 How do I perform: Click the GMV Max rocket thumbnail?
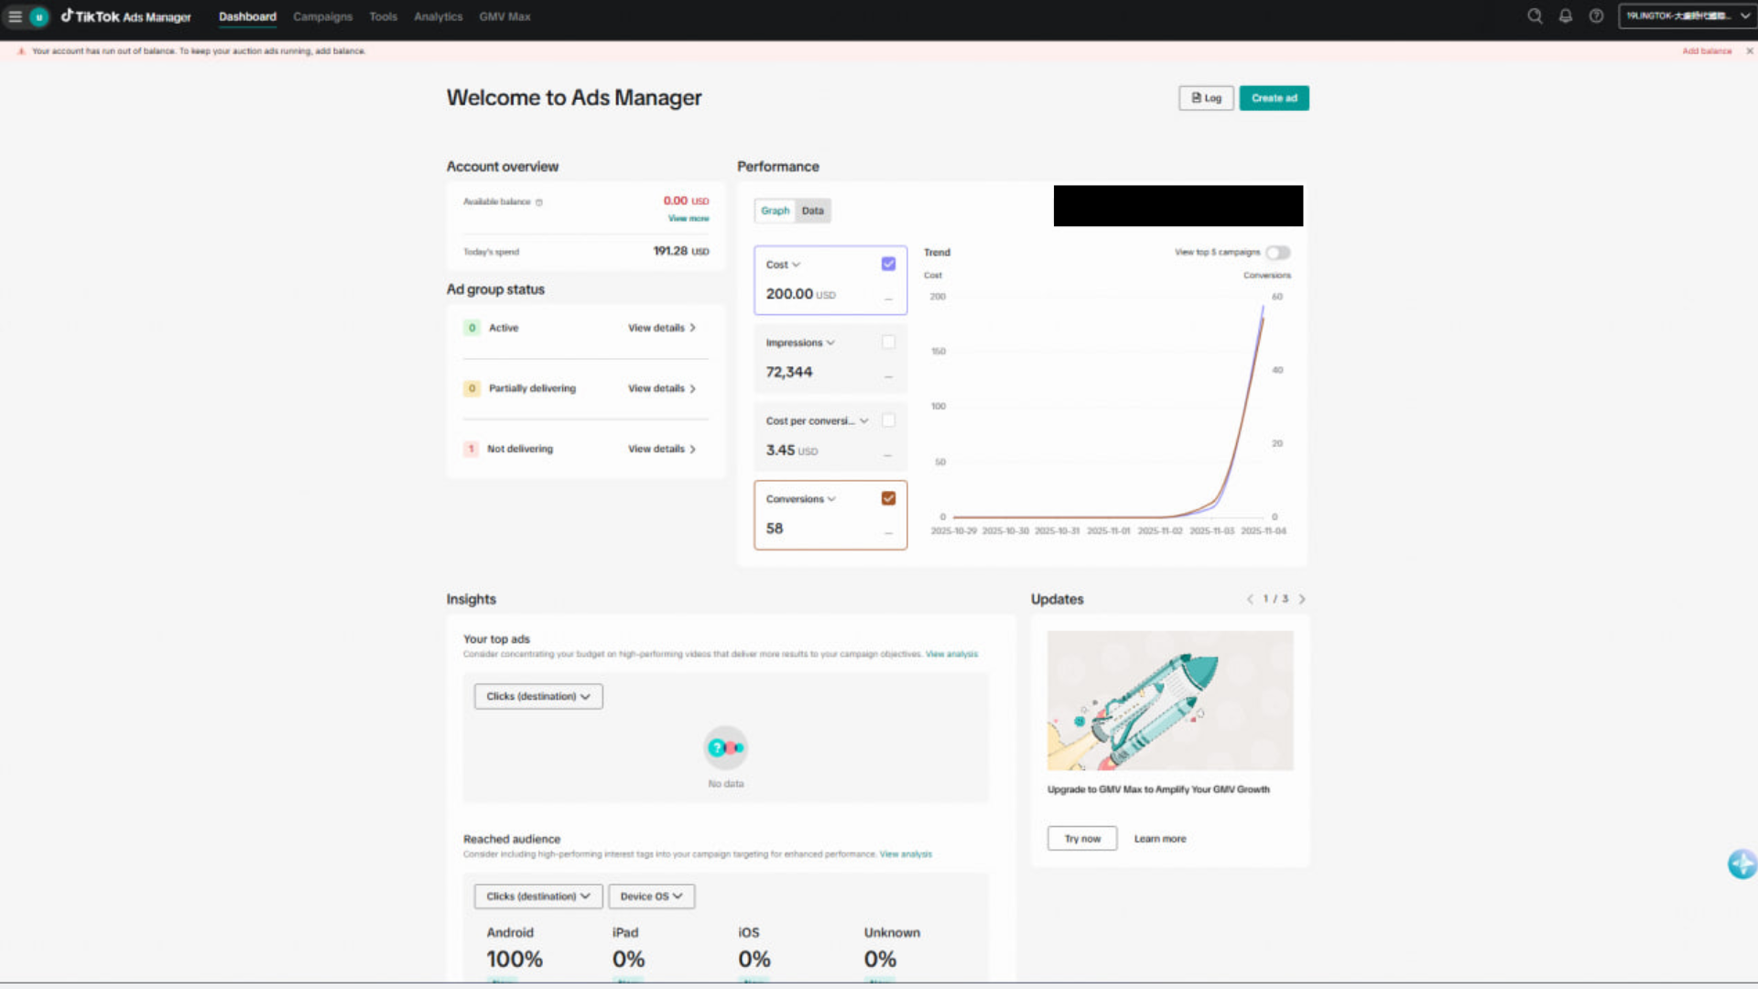[1170, 701]
